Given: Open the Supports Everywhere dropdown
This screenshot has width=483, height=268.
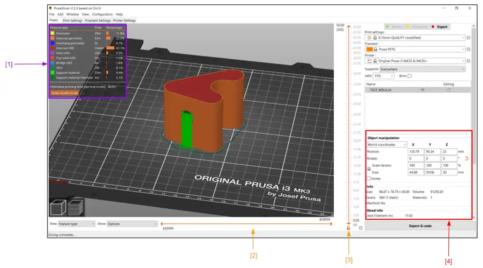Looking at the screenshot, I should (x=422, y=69).
